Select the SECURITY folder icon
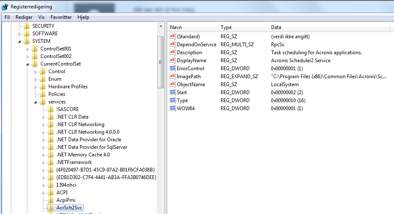 coord(27,26)
